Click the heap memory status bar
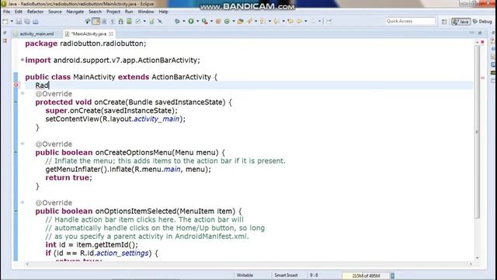Screen dimensions: 497x280 point(366,275)
